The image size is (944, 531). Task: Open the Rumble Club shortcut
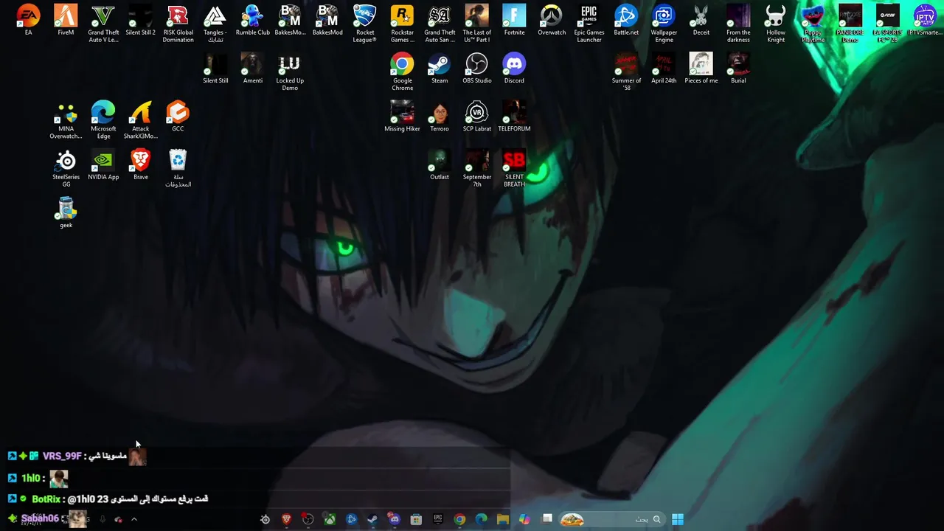click(253, 21)
